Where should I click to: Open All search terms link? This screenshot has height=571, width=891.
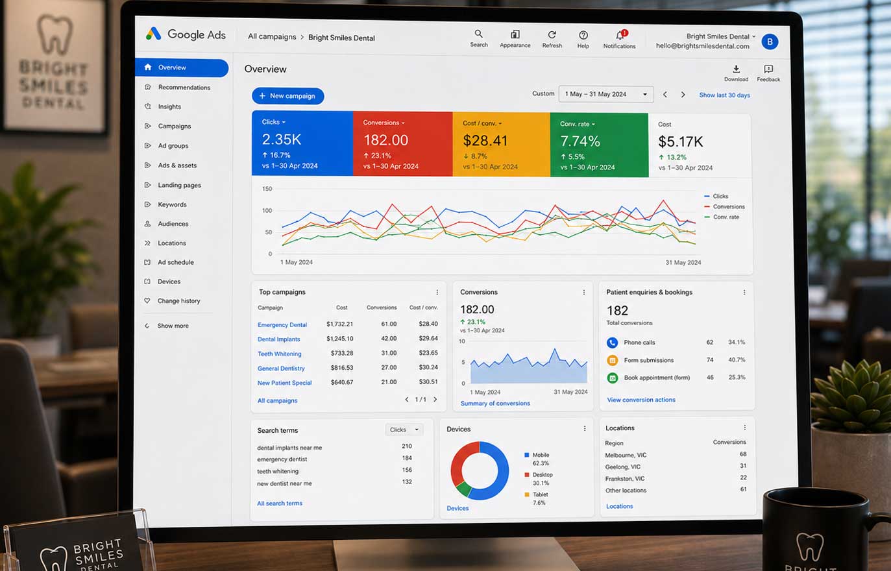coord(280,504)
